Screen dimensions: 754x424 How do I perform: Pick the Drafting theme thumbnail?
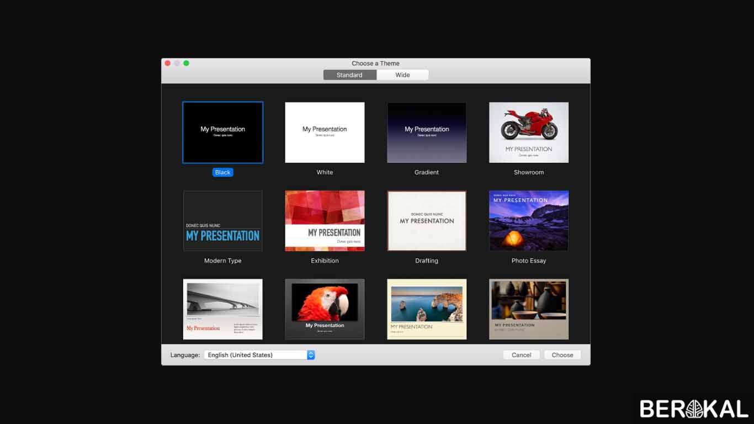[427, 221]
